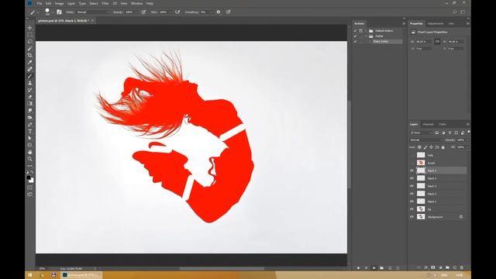
Task: Open the Actions panel options menu
Action: (404, 24)
